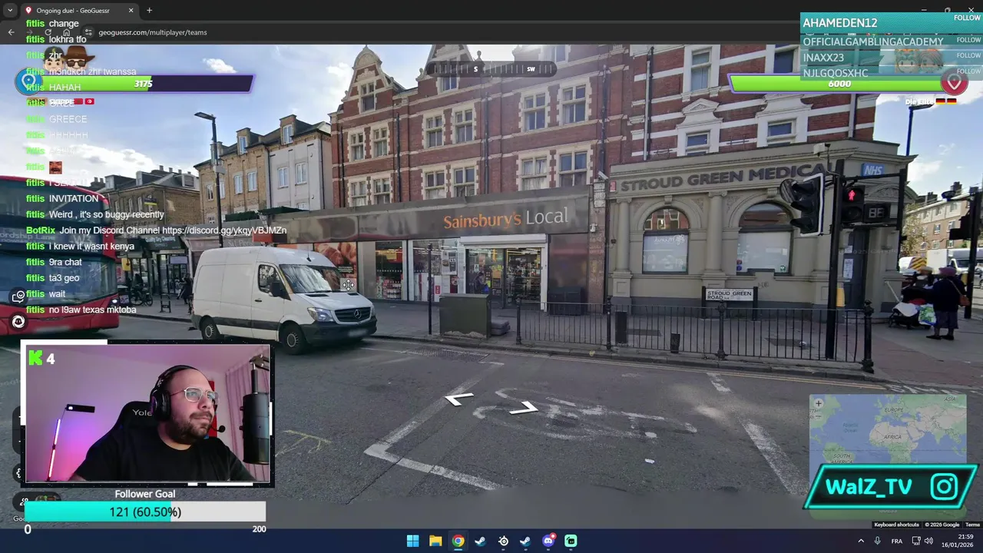This screenshot has width=983, height=553.
Task: Click the Follow button next to AHAMEDEN12
Action: point(967,18)
